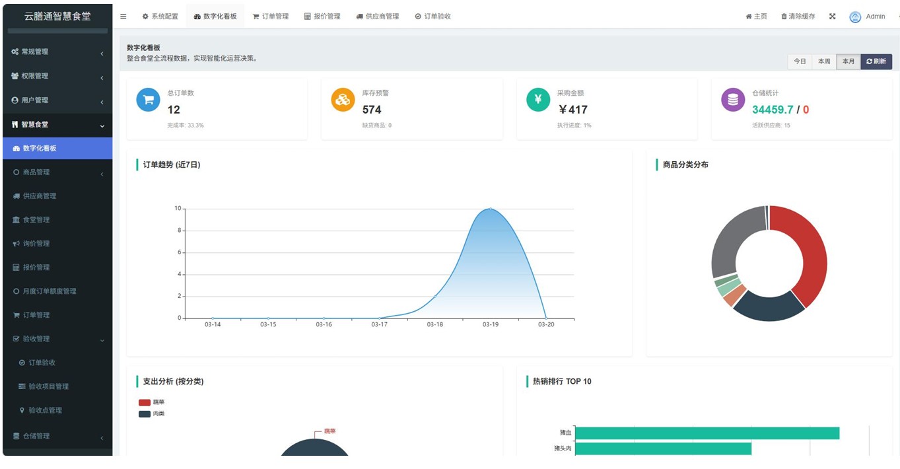
Task: Select the 本周 time filter
Action: coord(823,61)
